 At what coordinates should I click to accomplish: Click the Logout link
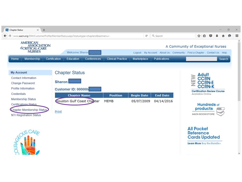137,53
